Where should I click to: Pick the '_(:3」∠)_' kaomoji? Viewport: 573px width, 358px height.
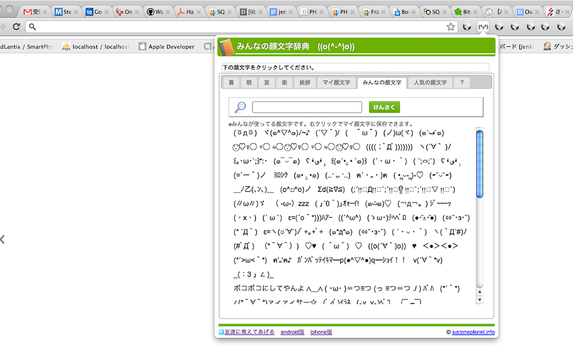pyautogui.click(x=253, y=274)
